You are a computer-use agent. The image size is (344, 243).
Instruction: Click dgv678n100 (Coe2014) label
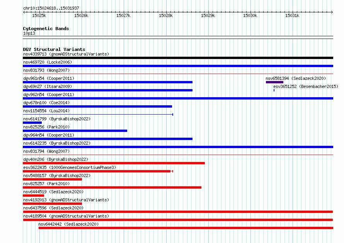pos(46,103)
